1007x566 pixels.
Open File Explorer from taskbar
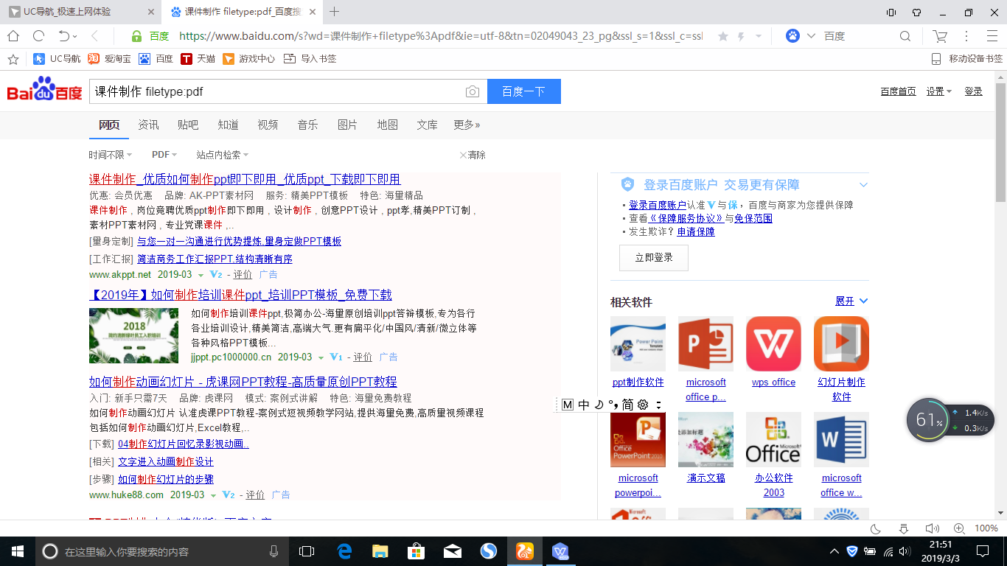point(380,551)
